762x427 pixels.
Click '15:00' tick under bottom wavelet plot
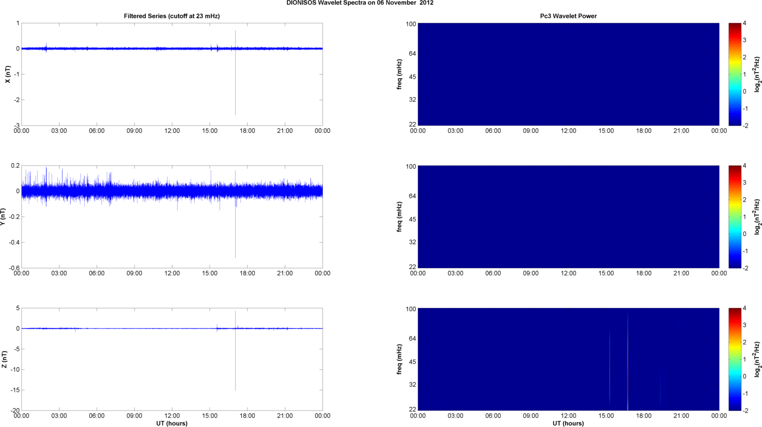[606, 416]
